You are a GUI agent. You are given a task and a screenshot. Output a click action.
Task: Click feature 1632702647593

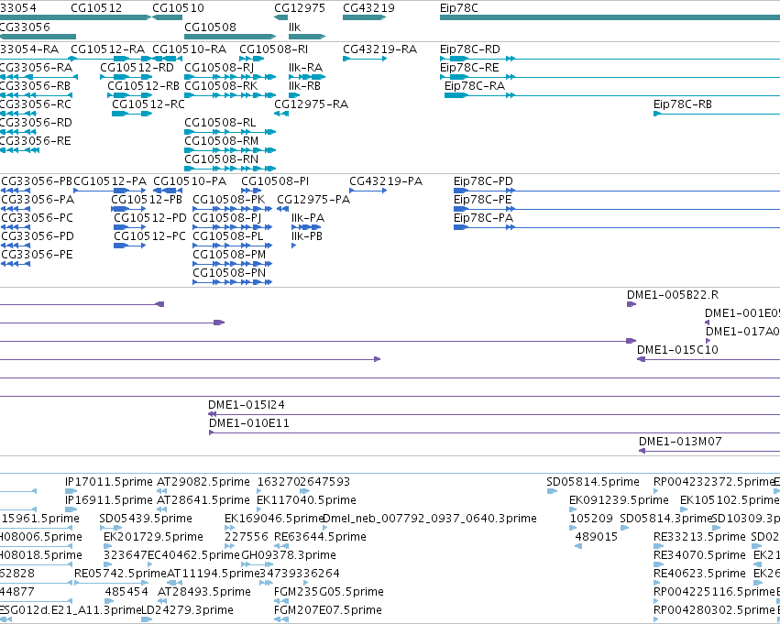[x=303, y=482]
